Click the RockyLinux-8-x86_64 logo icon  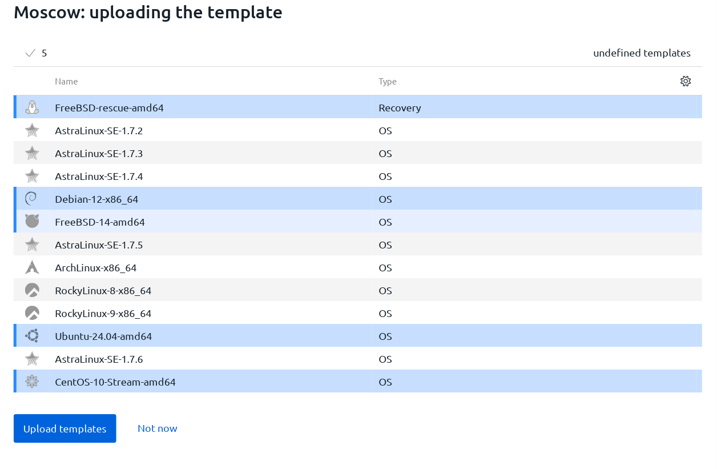coord(32,290)
